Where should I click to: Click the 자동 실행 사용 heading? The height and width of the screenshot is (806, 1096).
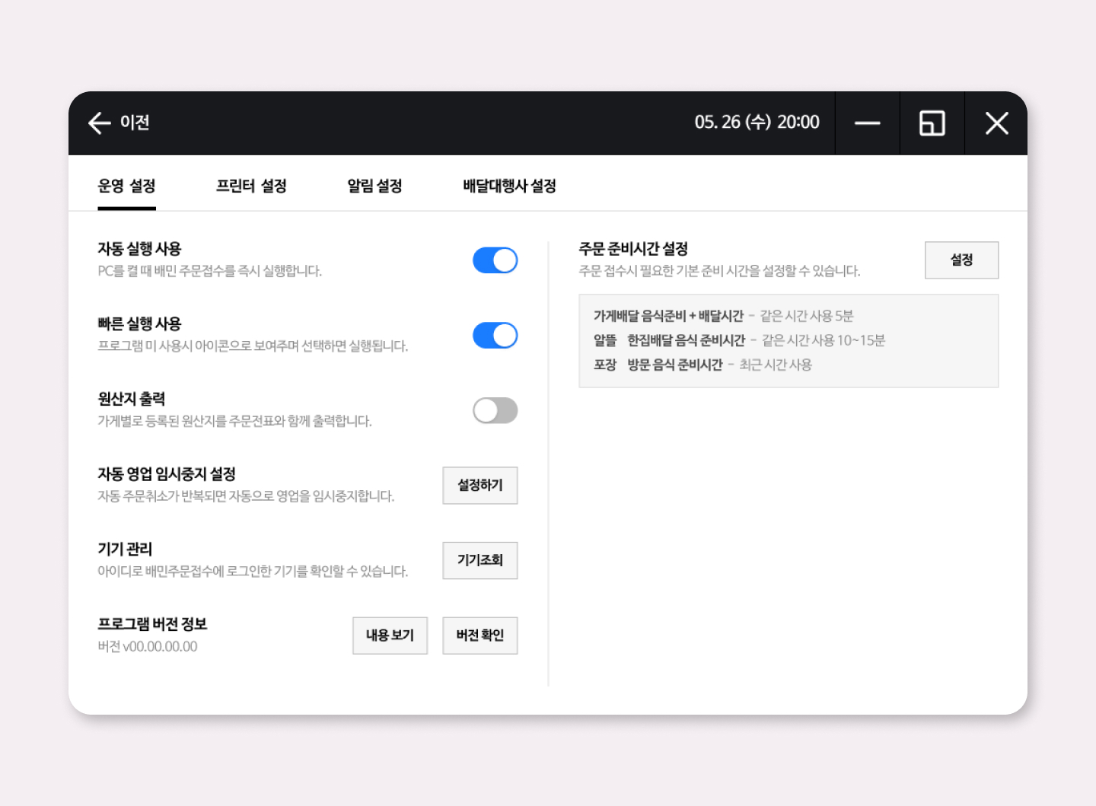139,249
